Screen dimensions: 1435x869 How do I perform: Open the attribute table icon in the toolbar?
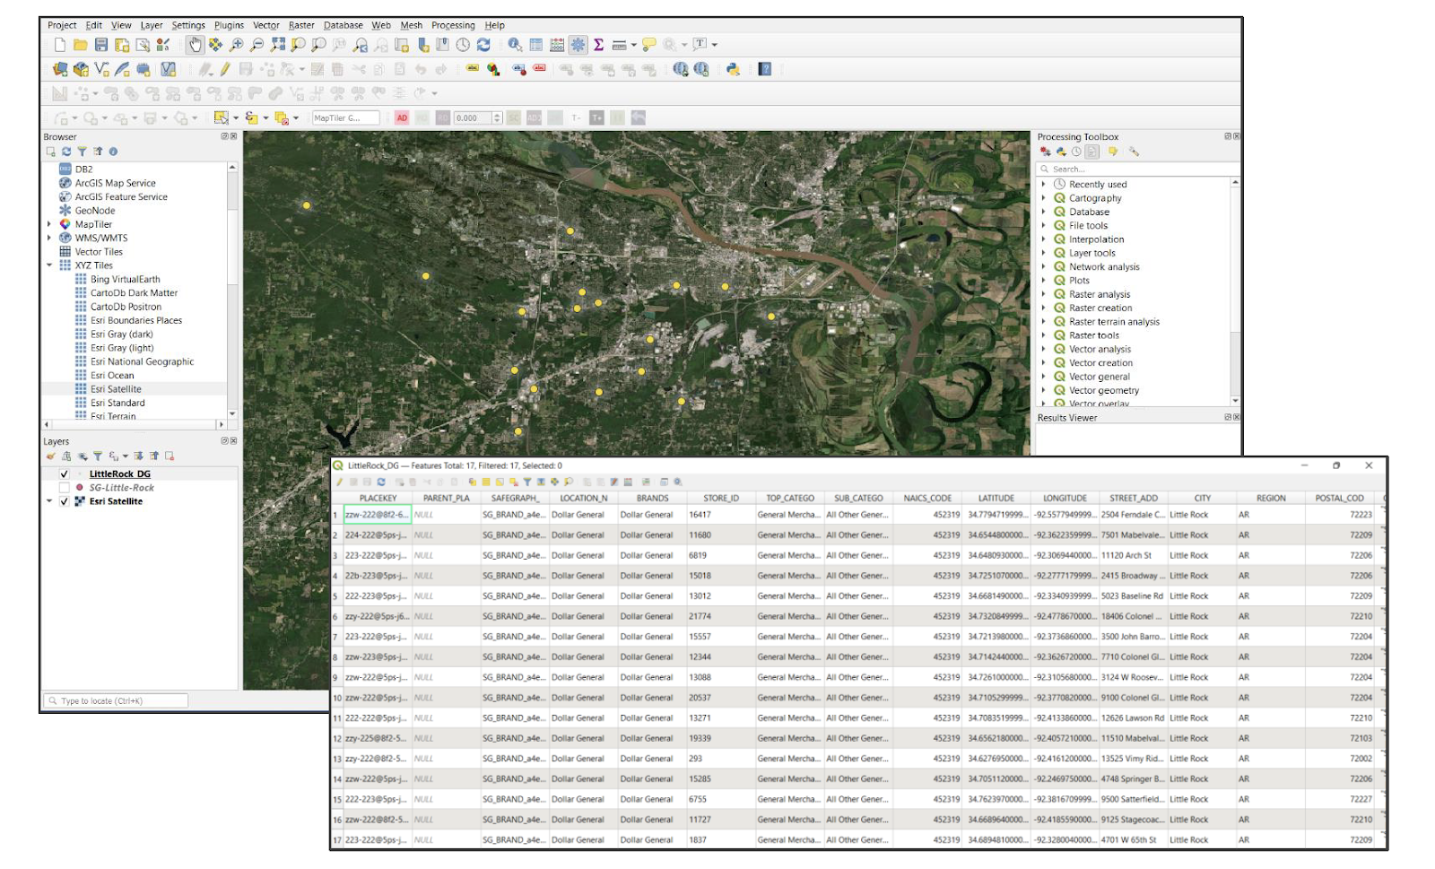536,44
